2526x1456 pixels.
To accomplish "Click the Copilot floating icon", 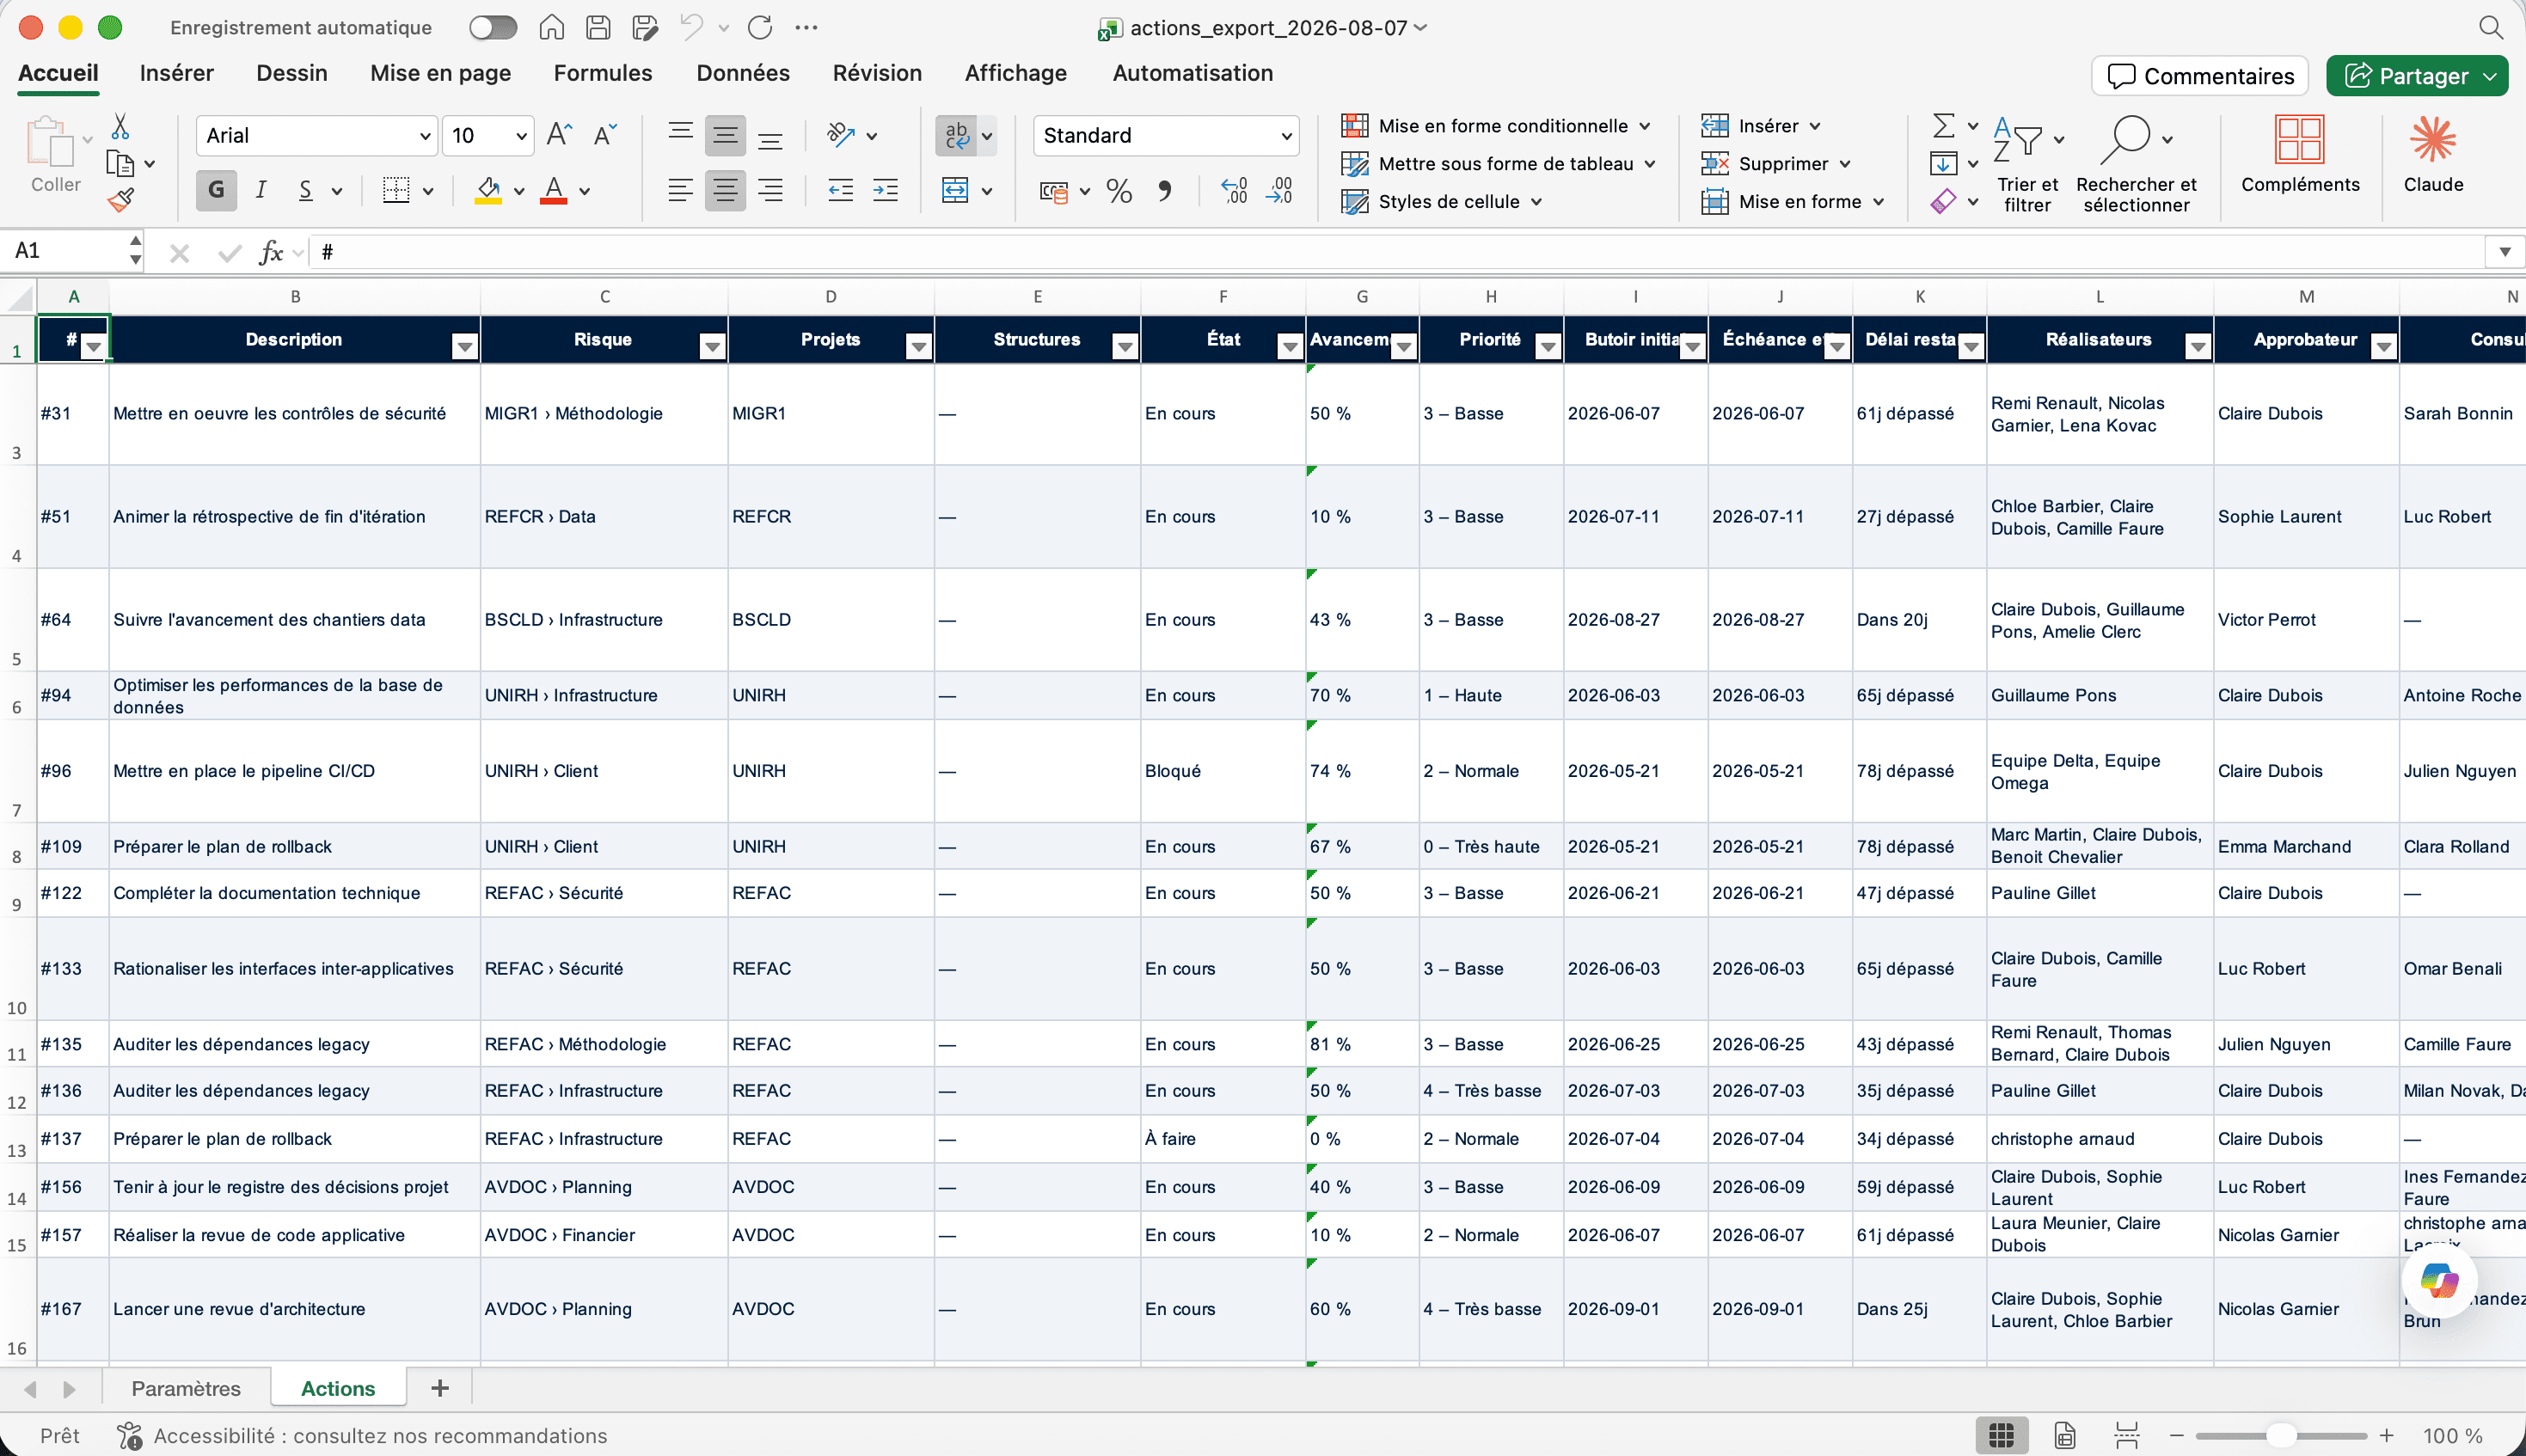I will click(x=2439, y=1281).
